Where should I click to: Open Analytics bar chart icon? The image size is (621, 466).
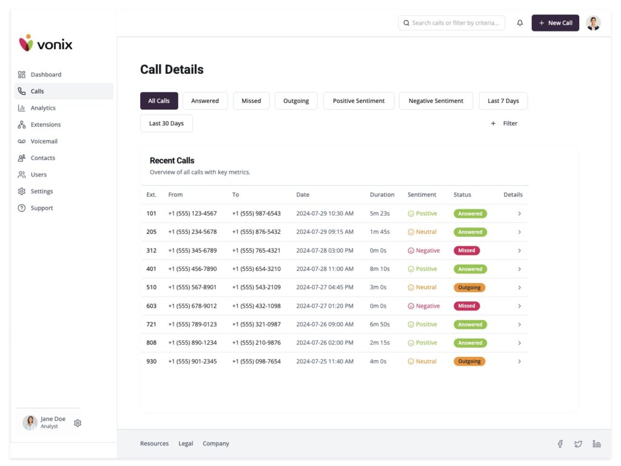(x=22, y=108)
